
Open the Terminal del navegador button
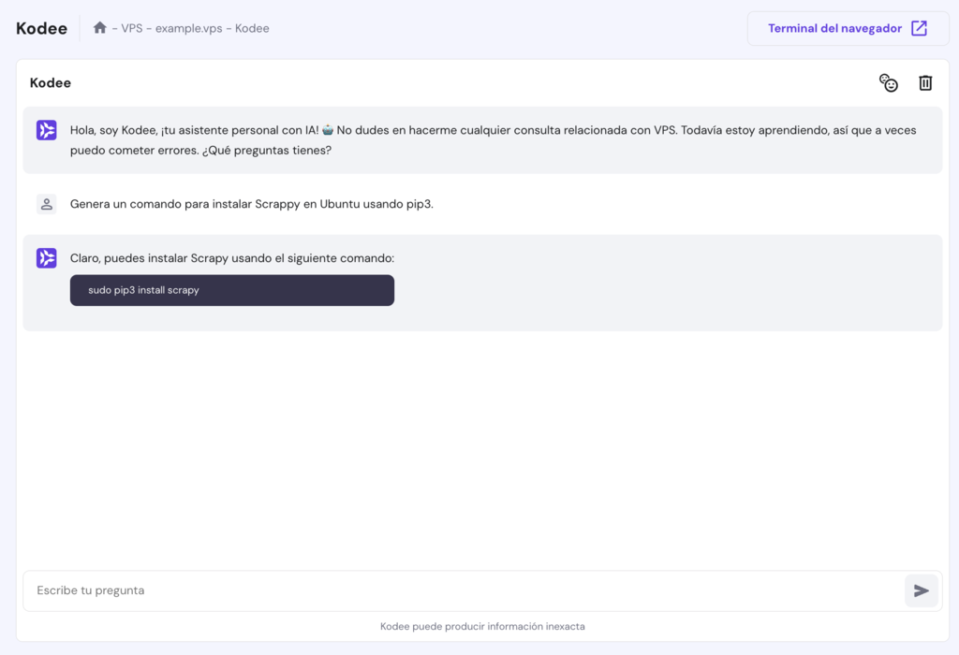click(834, 28)
